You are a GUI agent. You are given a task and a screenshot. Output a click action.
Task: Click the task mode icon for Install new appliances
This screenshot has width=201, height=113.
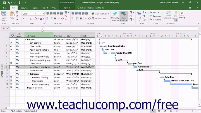click(x=17, y=67)
